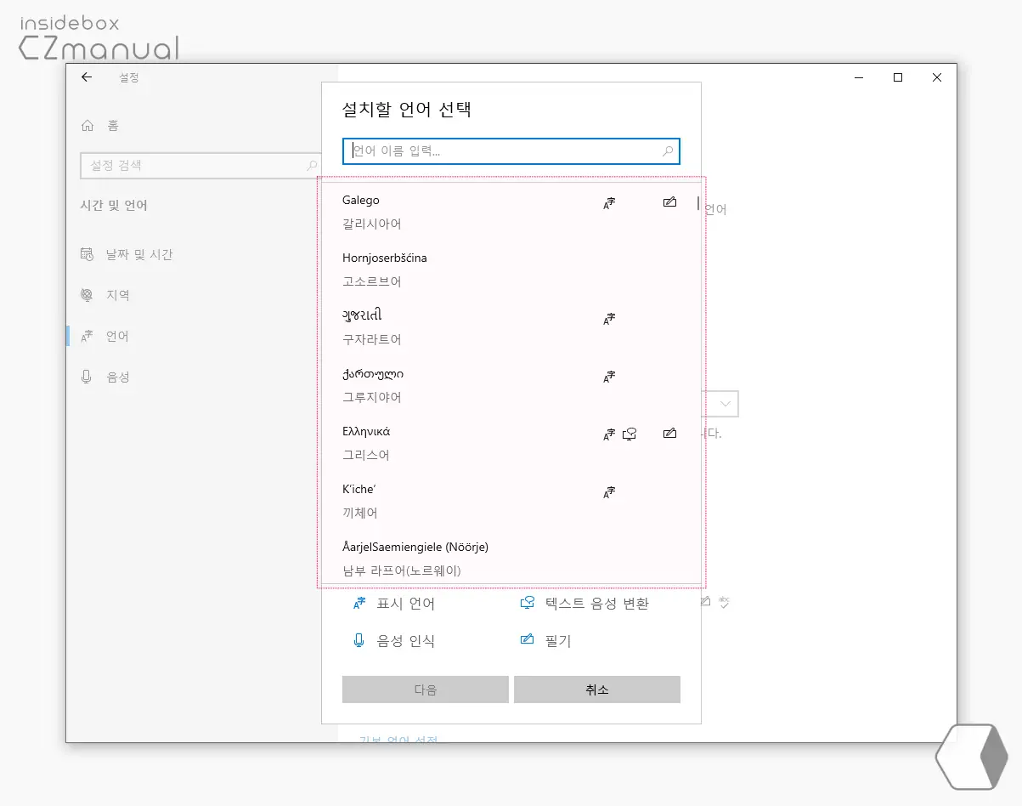Click the Home (홈) icon in sidebar
This screenshot has height=806, width=1022.
coord(87,126)
